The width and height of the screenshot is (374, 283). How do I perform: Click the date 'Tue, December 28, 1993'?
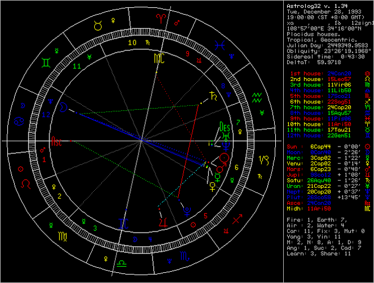tap(324, 12)
